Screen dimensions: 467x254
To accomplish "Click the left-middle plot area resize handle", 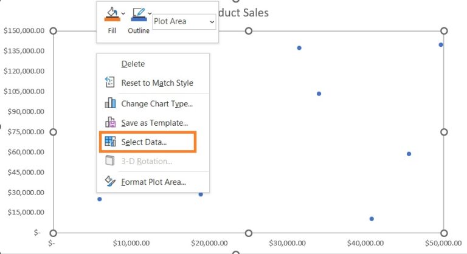I will coord(53,132).
